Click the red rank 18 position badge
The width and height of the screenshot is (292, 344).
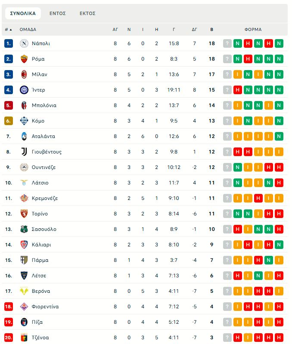point(9,307)
